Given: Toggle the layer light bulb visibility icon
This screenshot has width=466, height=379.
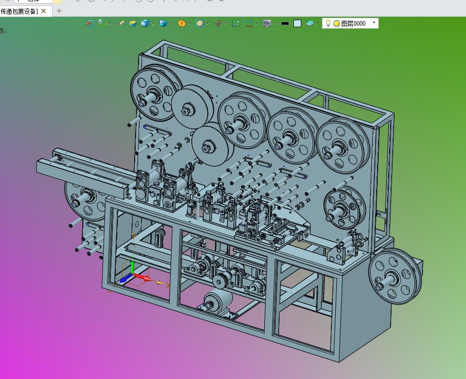Looking at the screenshot, I should click(x=328, y=23).
